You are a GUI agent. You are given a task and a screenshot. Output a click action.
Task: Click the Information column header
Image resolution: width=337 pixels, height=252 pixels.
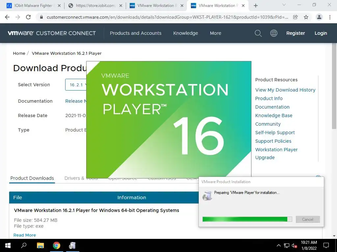[x=132, y=198]
